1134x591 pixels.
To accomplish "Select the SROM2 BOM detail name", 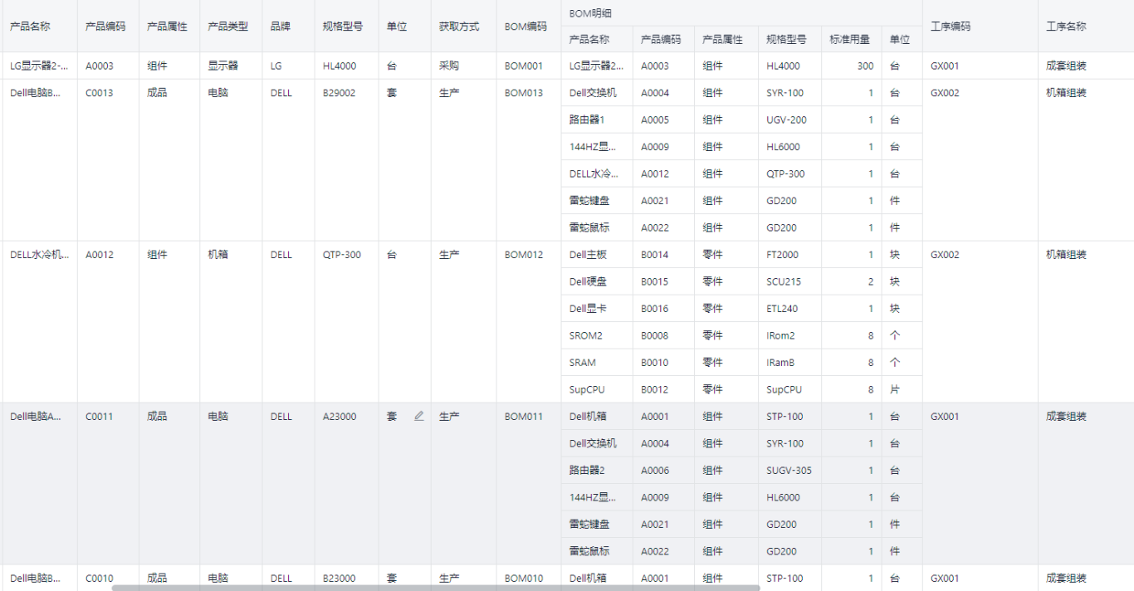I will click(586, 335).
